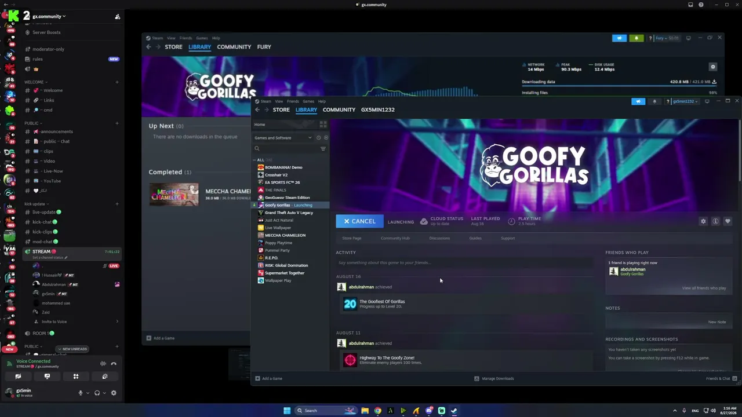Collapse kick update category
This screenshot has width=742, height=417.
pos(37,204)
